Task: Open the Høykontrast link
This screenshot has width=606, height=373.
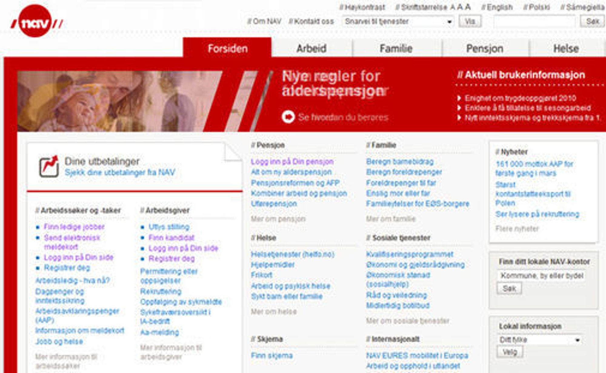Action: click(x=362, y=7)
